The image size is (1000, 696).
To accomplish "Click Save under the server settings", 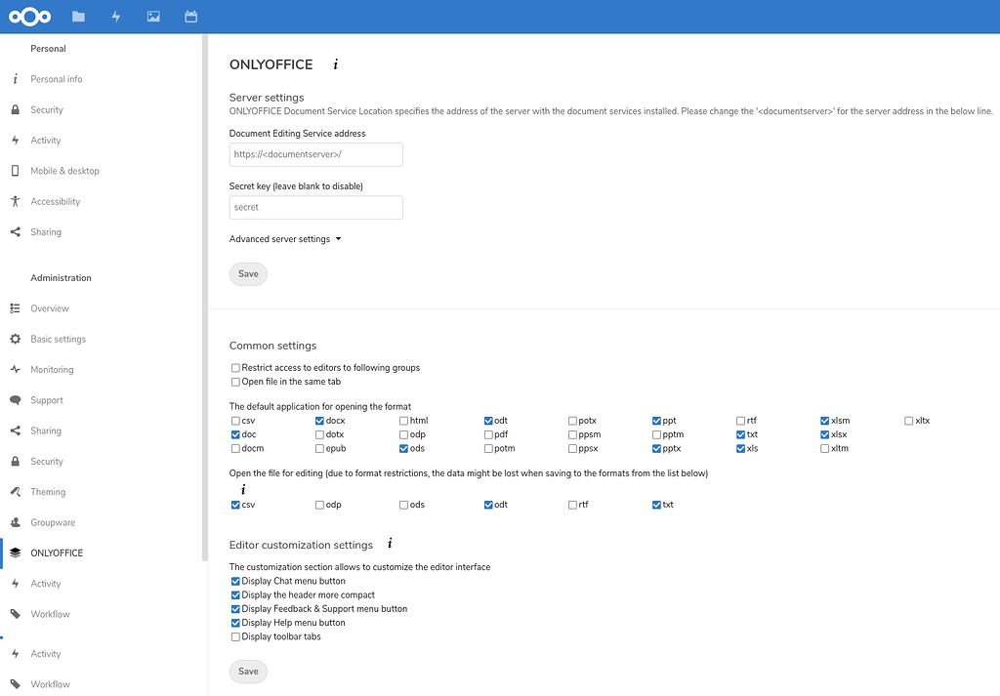I will [247, 273].
